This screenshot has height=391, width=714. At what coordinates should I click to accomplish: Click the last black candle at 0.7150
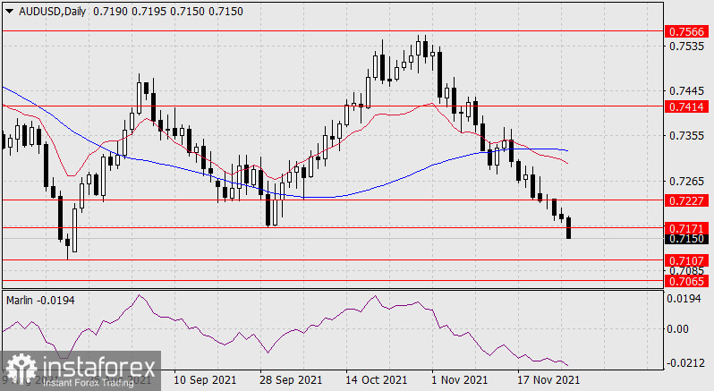[x=569, y=228]
